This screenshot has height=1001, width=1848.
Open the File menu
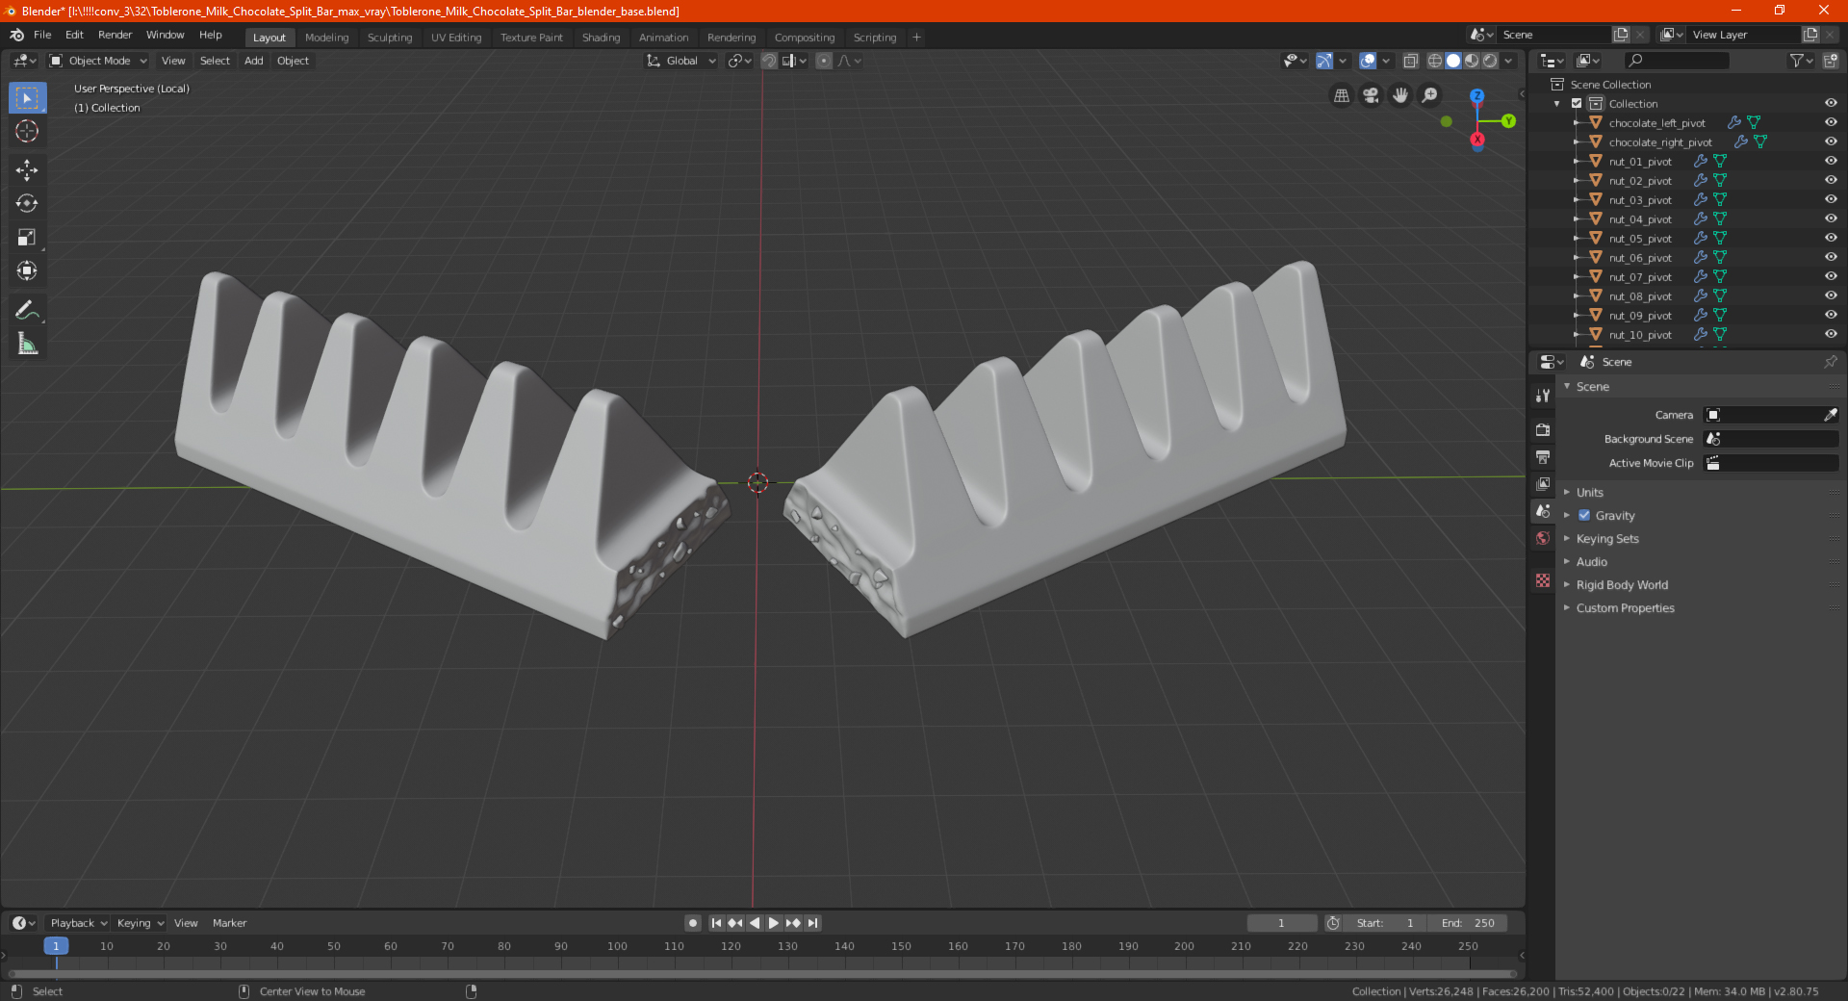pyautogui.click(x=42, y=35)
